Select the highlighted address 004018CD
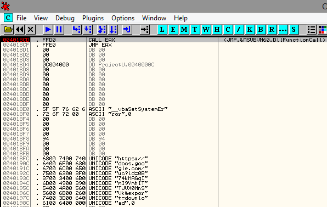This screenshot has height=207, width=327. [x=16, y=40]
